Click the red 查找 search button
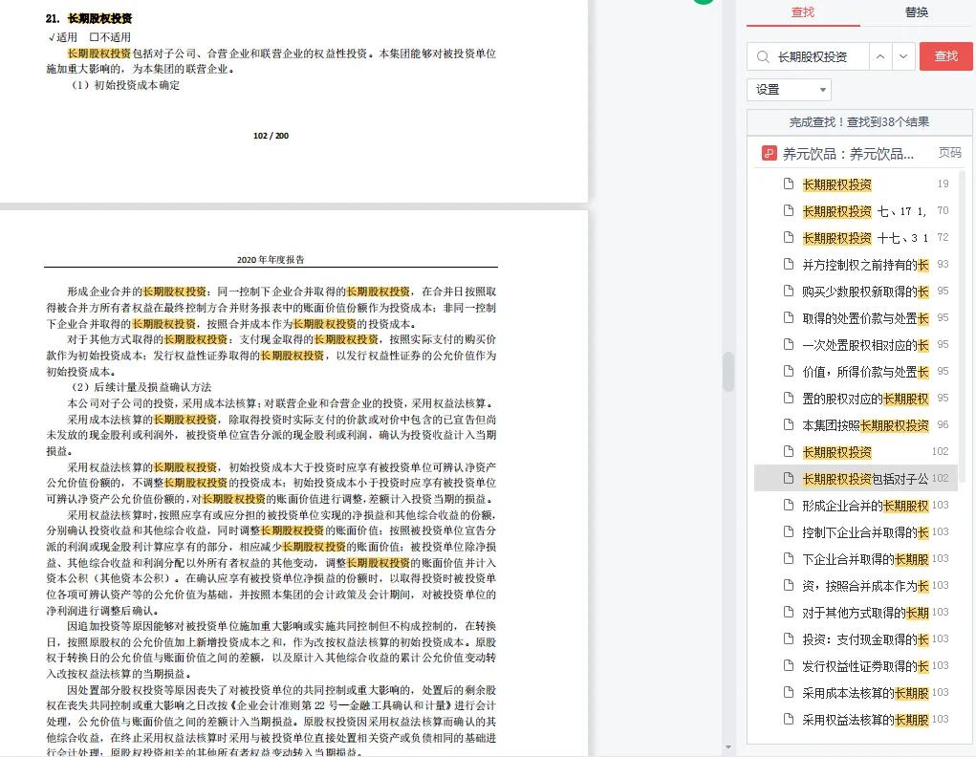 (x=944, y=56)
